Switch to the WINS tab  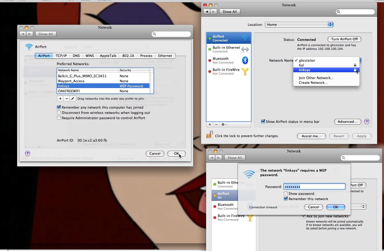[x=90, y=56]
